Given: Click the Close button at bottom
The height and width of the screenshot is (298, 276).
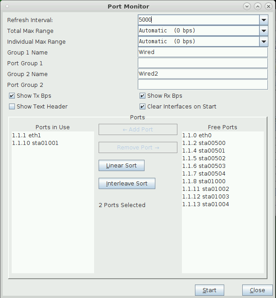Looking at the screenshot, I should click(257, 290).
